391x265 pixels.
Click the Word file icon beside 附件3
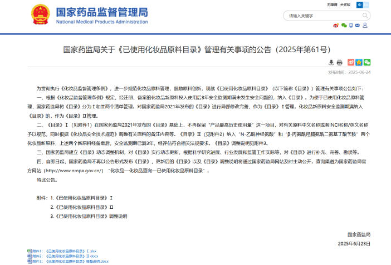coord(30,261)
